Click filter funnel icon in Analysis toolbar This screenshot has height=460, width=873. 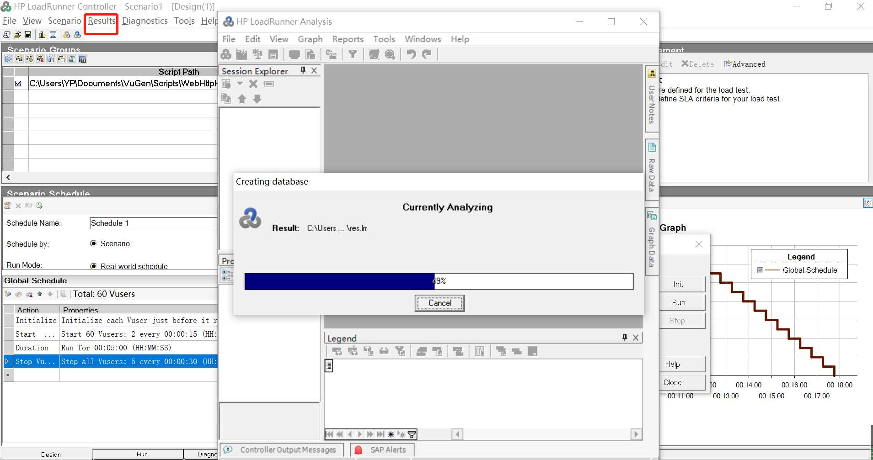pyautogui.click(x=353, y=54)
